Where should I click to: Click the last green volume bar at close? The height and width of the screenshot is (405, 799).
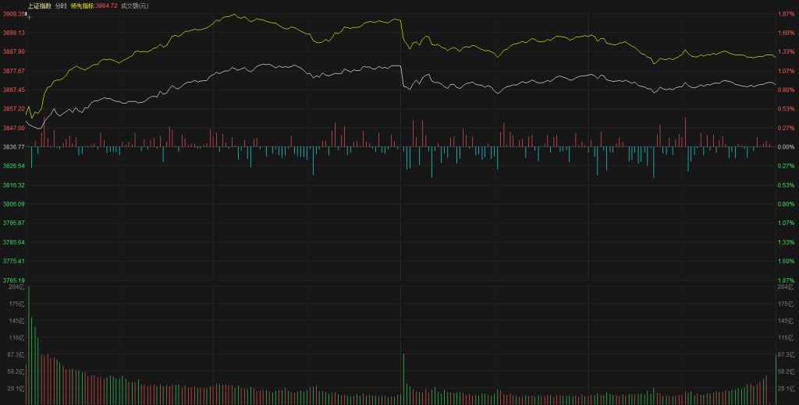[x=775, y=379]
